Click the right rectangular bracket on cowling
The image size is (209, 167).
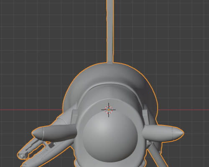click(x=145, y=116)
